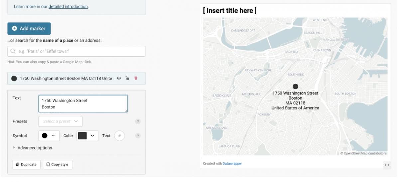Click the help icon beside Symbol row
This screenshot has height=182, width=399.
(x=138, y=136)
